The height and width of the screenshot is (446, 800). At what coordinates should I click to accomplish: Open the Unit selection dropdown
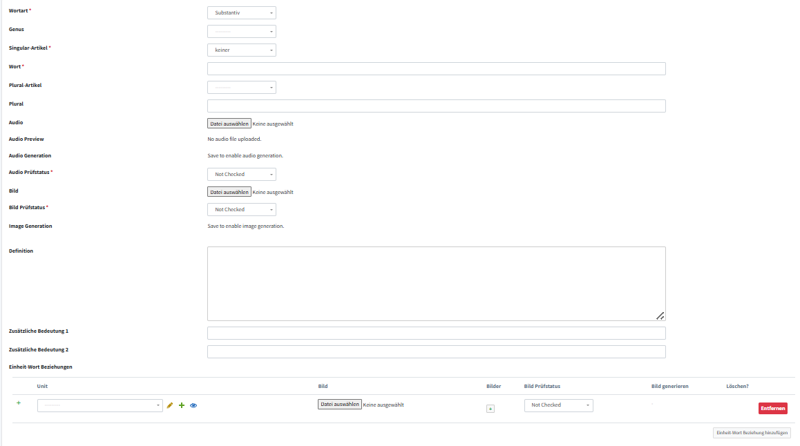[99, 406]
